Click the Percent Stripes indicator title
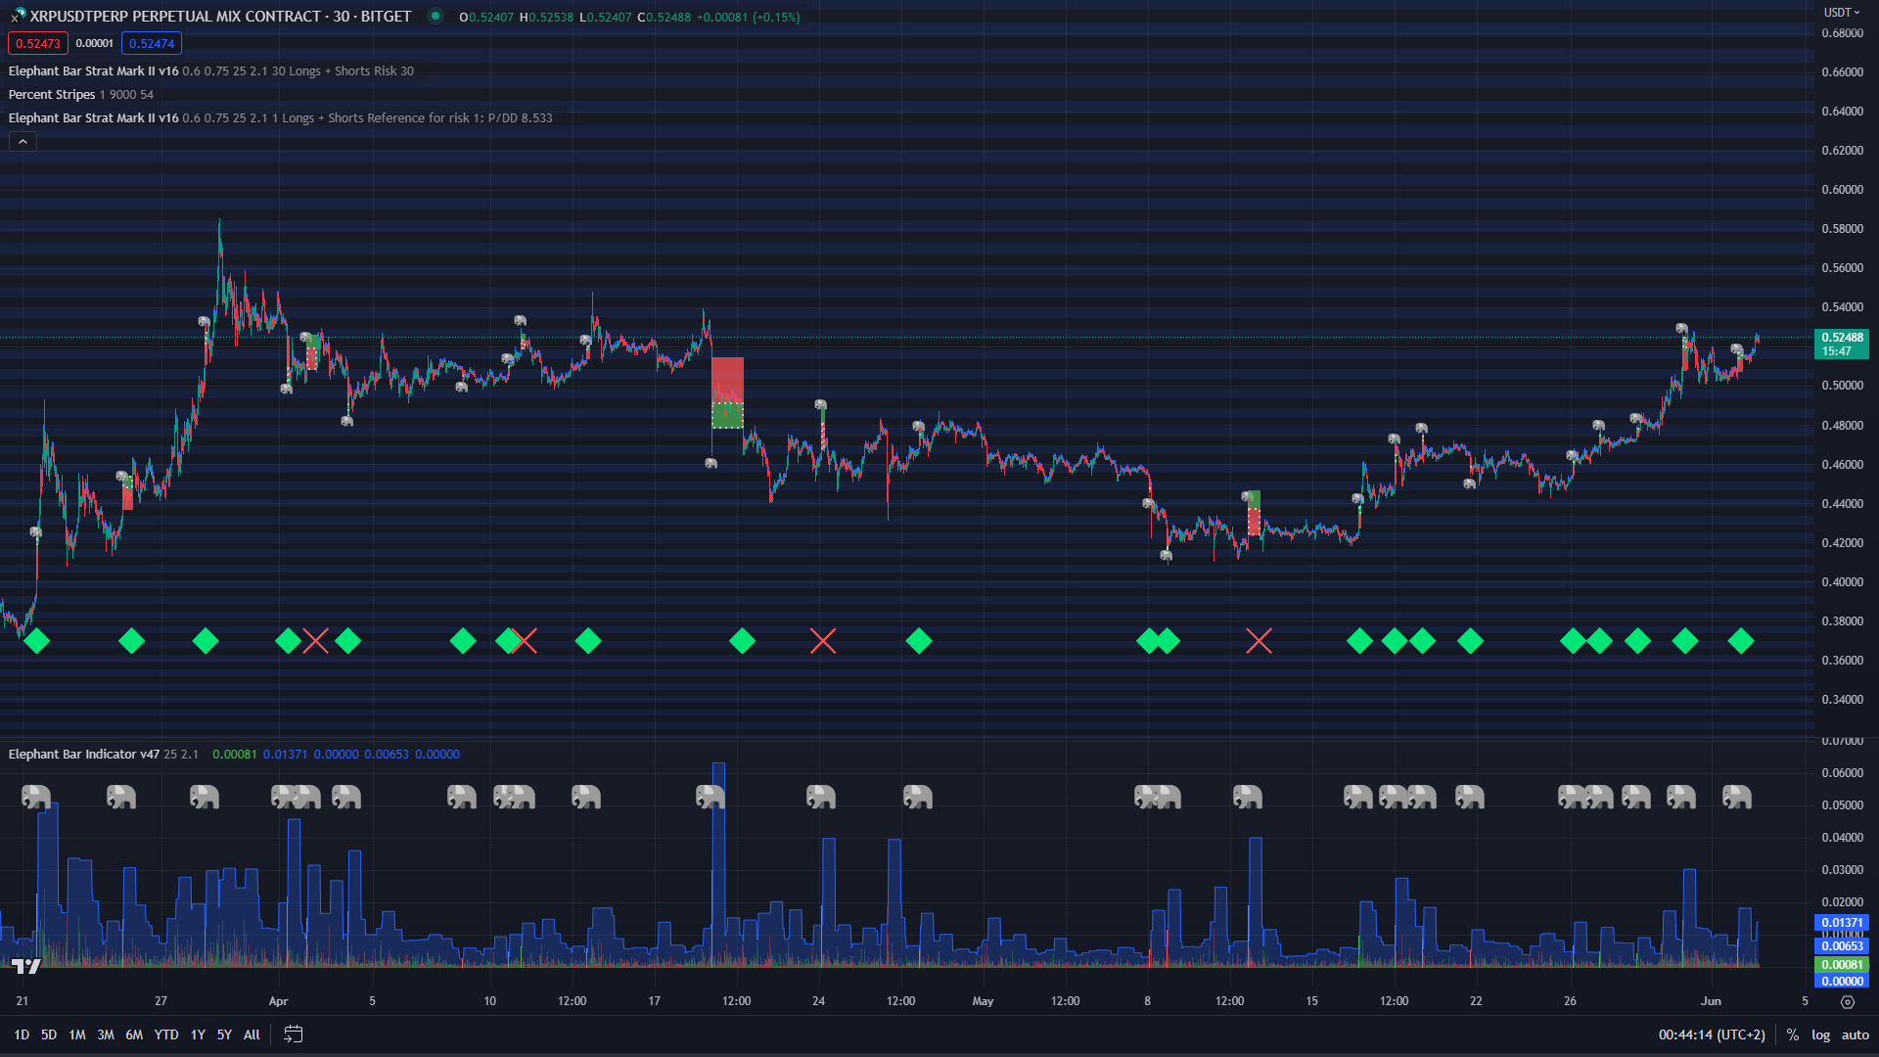Viewport: 1879px width, 1057px height. [x=52, y=95]
